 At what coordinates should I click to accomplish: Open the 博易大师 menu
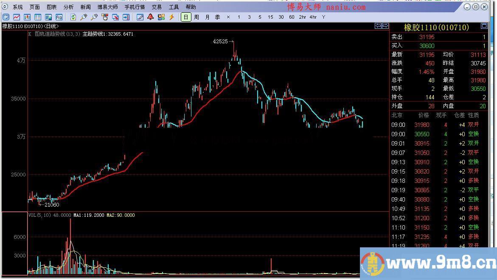[107, 7]
